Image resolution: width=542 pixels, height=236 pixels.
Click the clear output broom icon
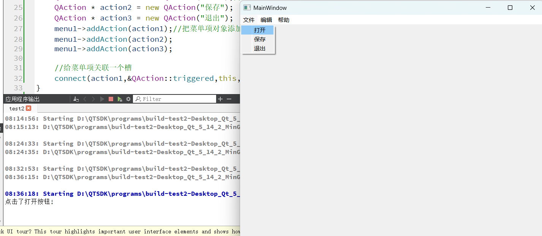(x=76, y=99)
